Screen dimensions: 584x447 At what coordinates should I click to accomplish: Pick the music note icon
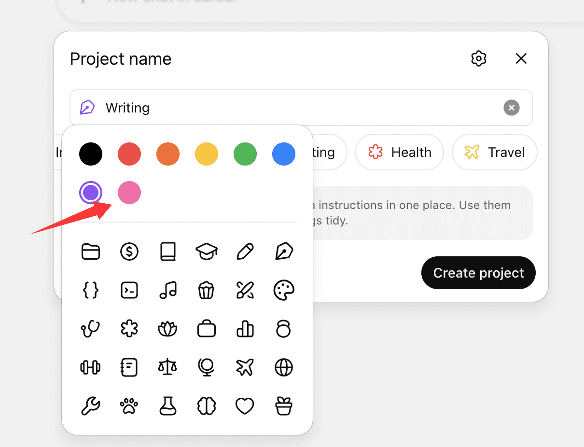coord(168,290)
